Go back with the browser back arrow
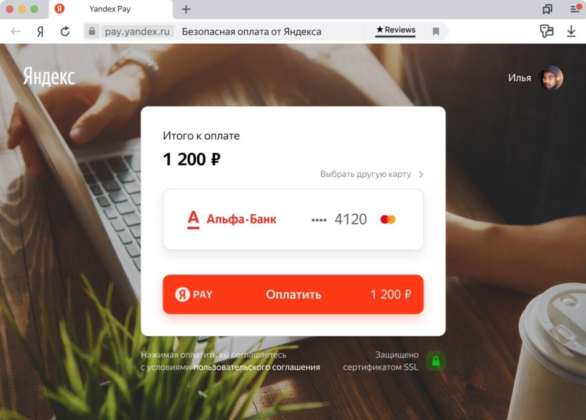The width and height of the screenshot is (586, 420). 16,32
